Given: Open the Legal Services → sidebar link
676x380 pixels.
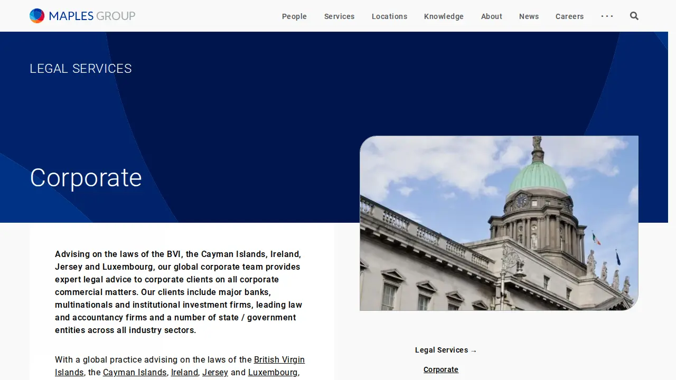Looking at the screenshot, I should pyautogui.click(x=446, y=350).
